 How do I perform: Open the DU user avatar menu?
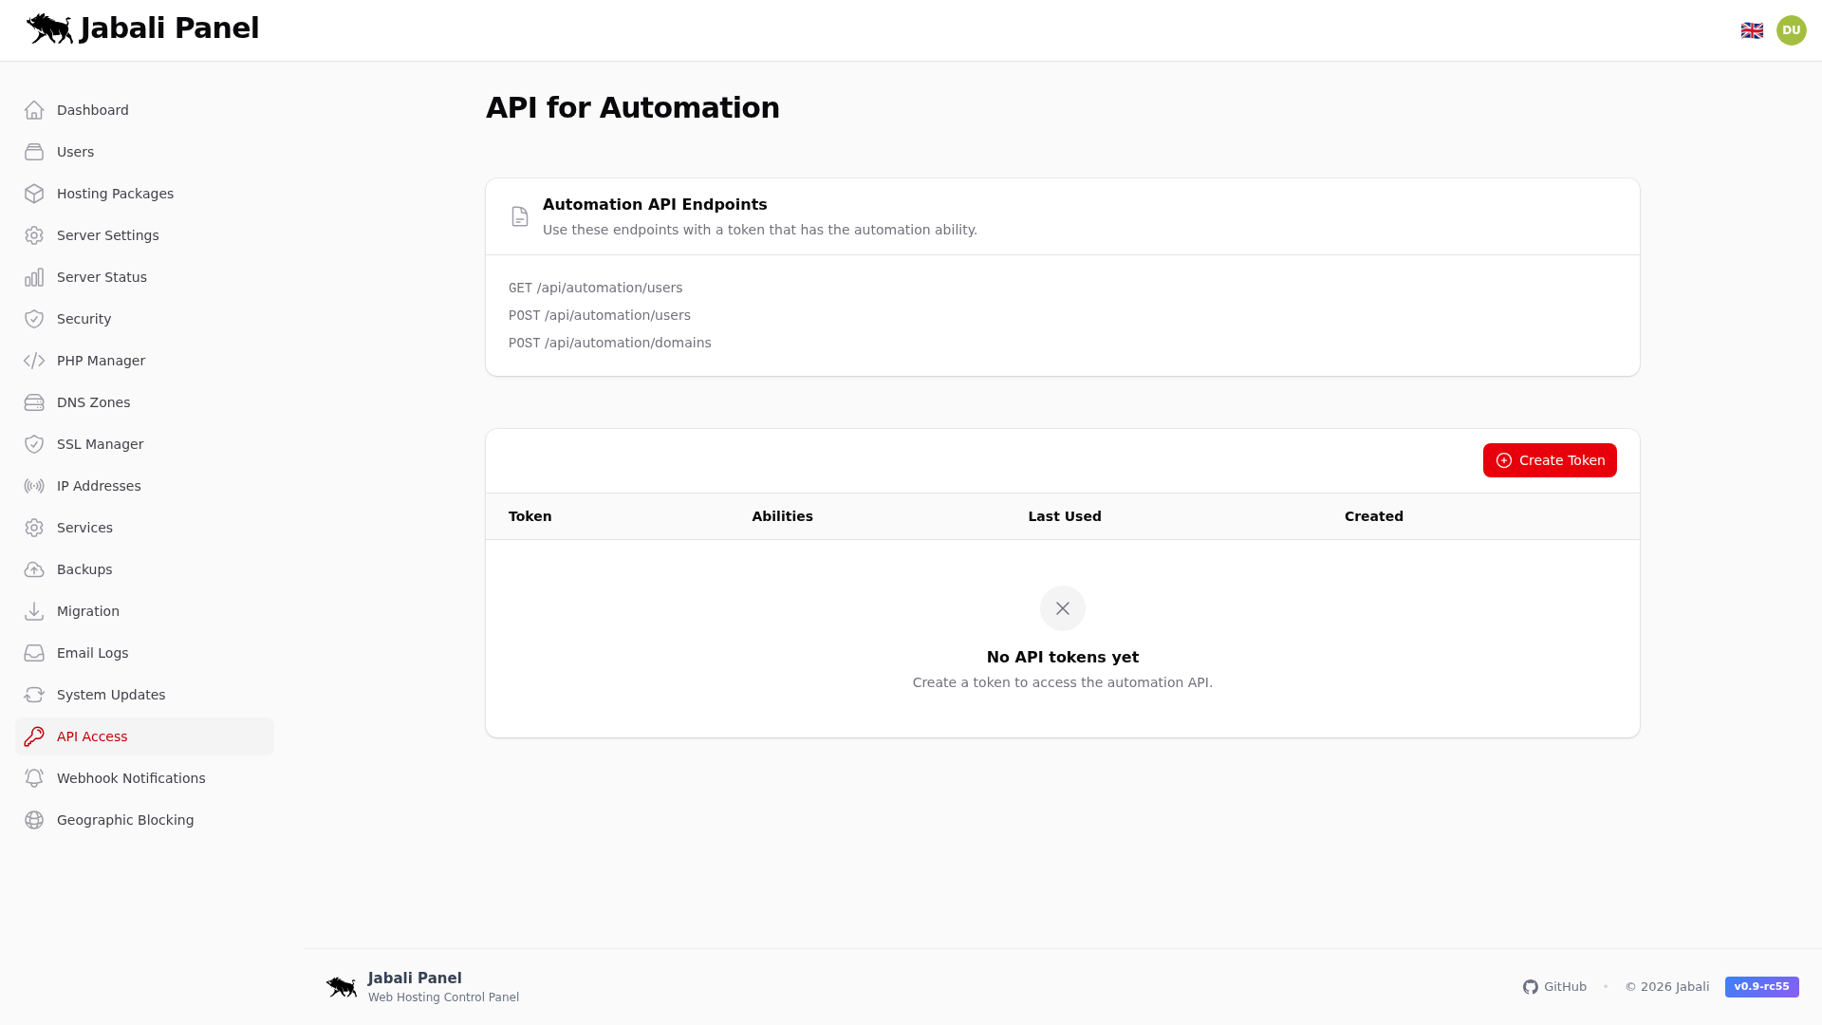[x=1791, y=29]
